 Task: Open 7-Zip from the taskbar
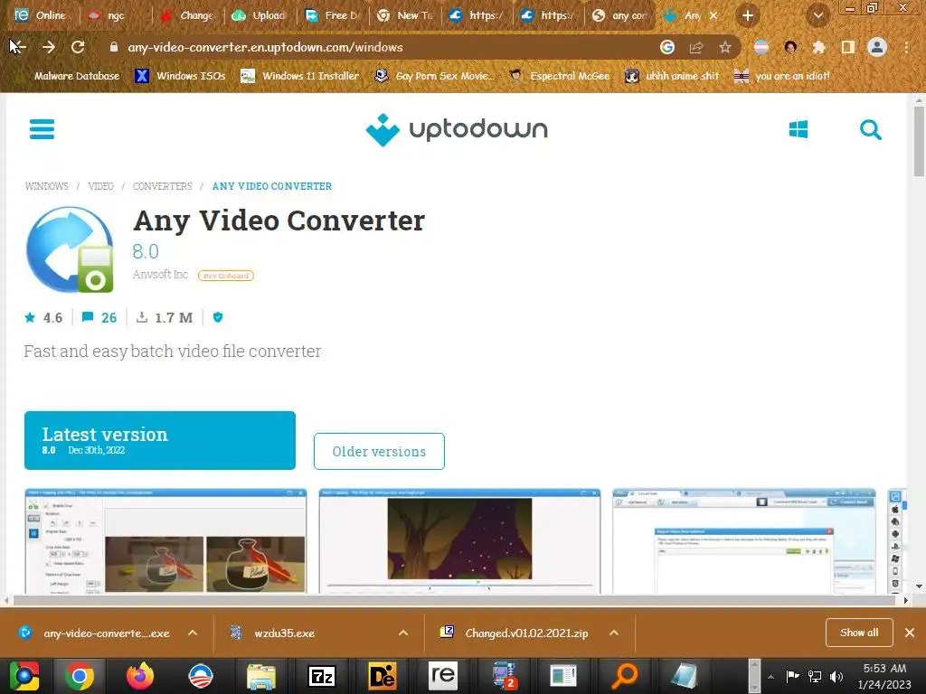[x=322, y=676]
